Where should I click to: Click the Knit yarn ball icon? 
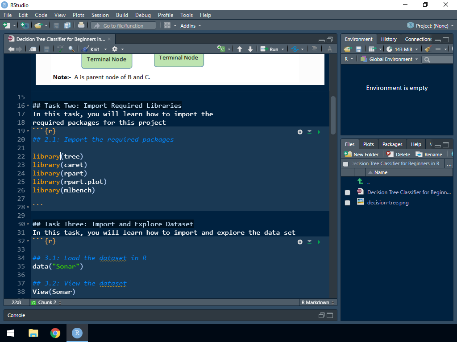[85, 49]
